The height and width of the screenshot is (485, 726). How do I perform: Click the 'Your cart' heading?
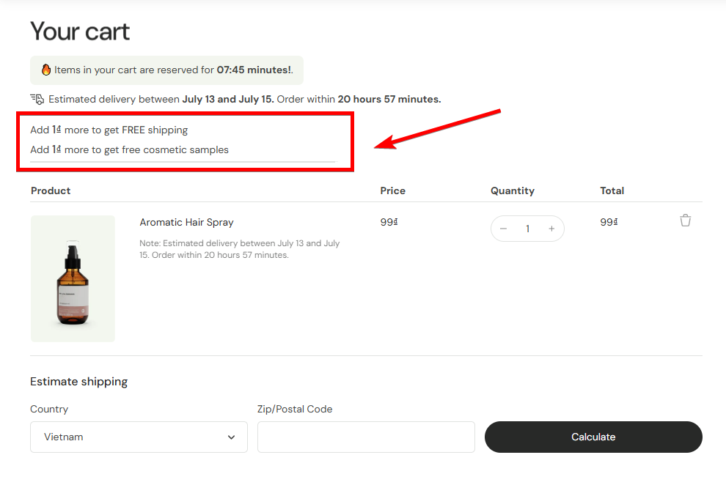click(x=80, y=32)
